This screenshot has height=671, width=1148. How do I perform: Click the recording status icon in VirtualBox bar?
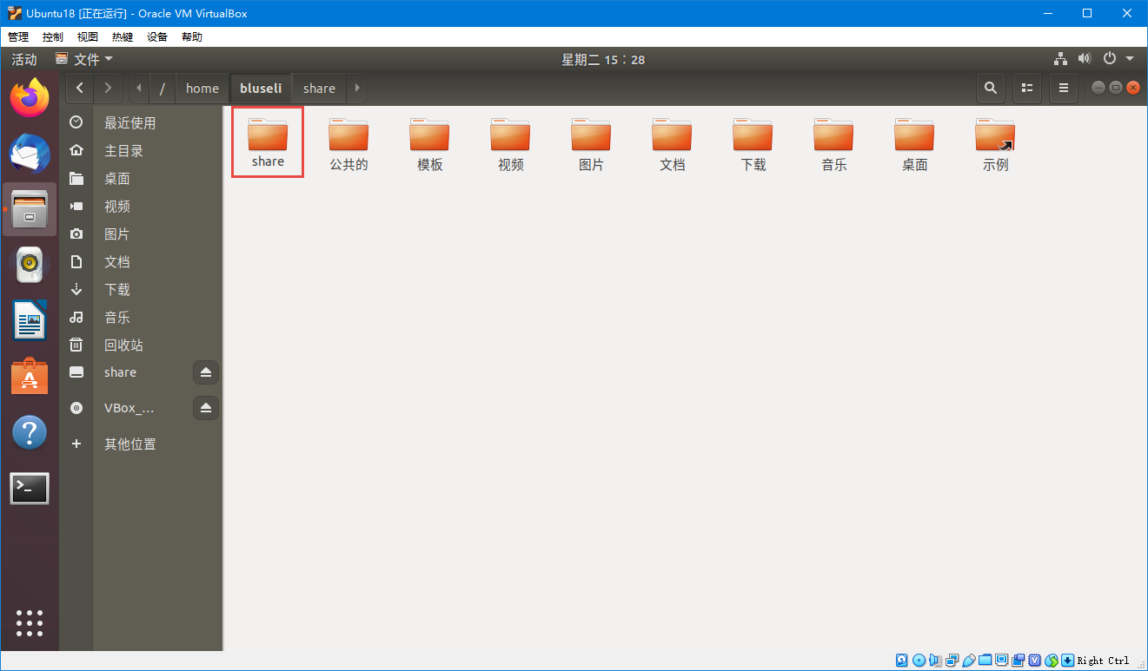coord(1018,661)
